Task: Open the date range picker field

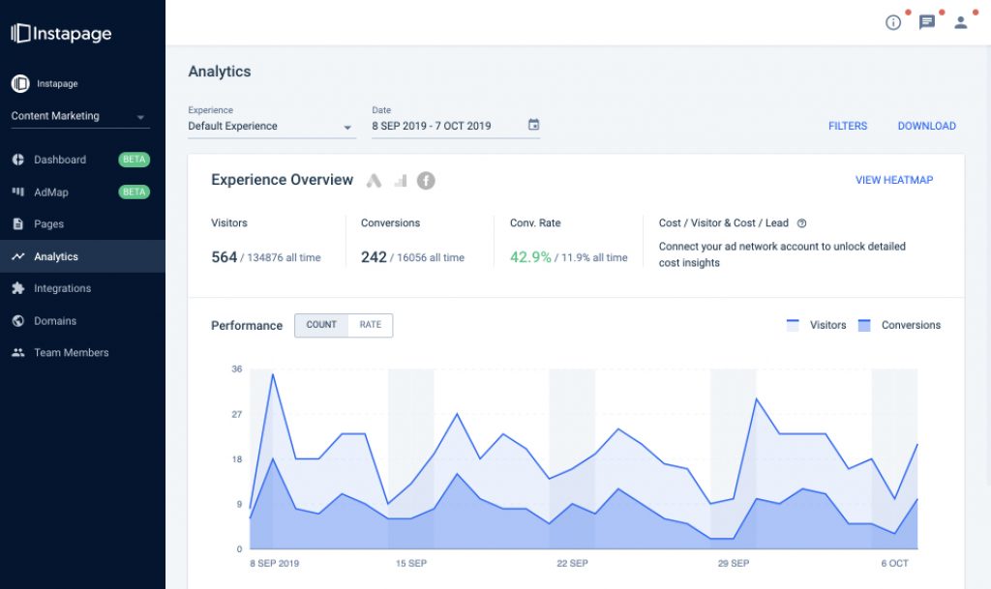Action: pyautogui.click(x=445, y=126)
